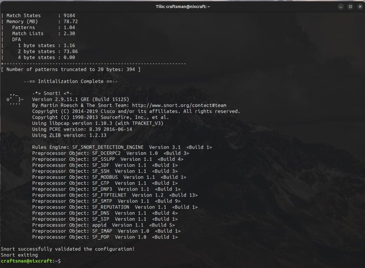Click the craftsman@nixcraft shell prompt

click(x=31, y=261)
